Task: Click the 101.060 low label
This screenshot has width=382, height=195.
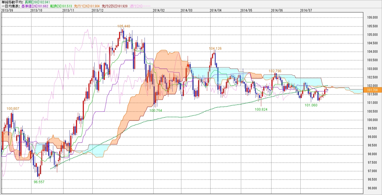Action: click(x=311, y=105)
